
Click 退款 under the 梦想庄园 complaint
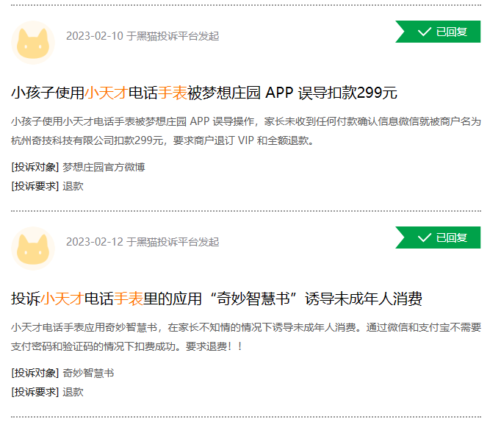click(73, 186)
